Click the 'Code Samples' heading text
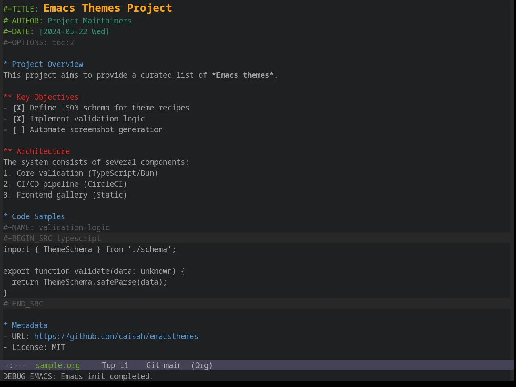This screenshot has height=387, width=516. pyautogui.click(x=39, y=217)
